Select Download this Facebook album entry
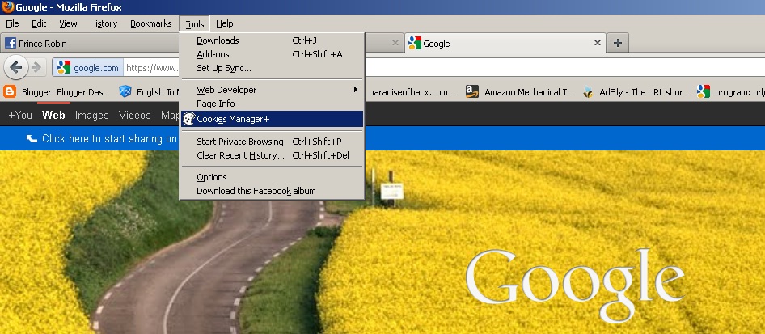 [273, 191]
